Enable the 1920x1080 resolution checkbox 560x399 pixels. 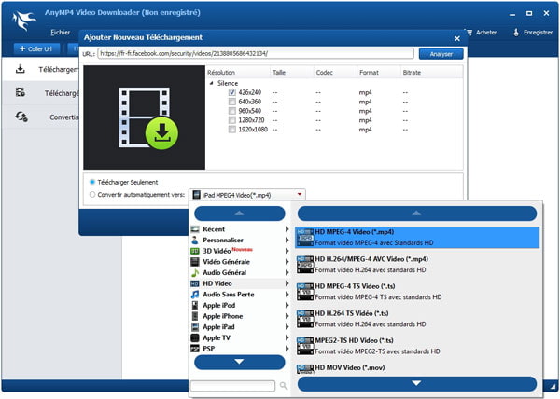click(x=231, y=131)
